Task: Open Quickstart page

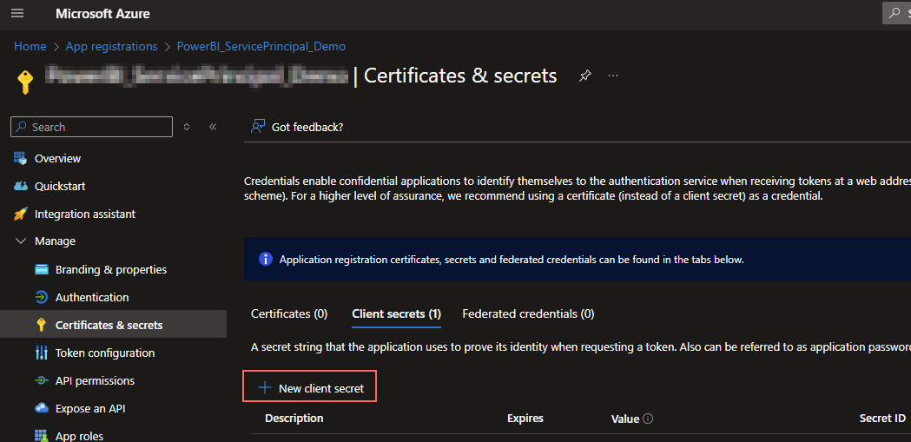Action: coord(60,187)
